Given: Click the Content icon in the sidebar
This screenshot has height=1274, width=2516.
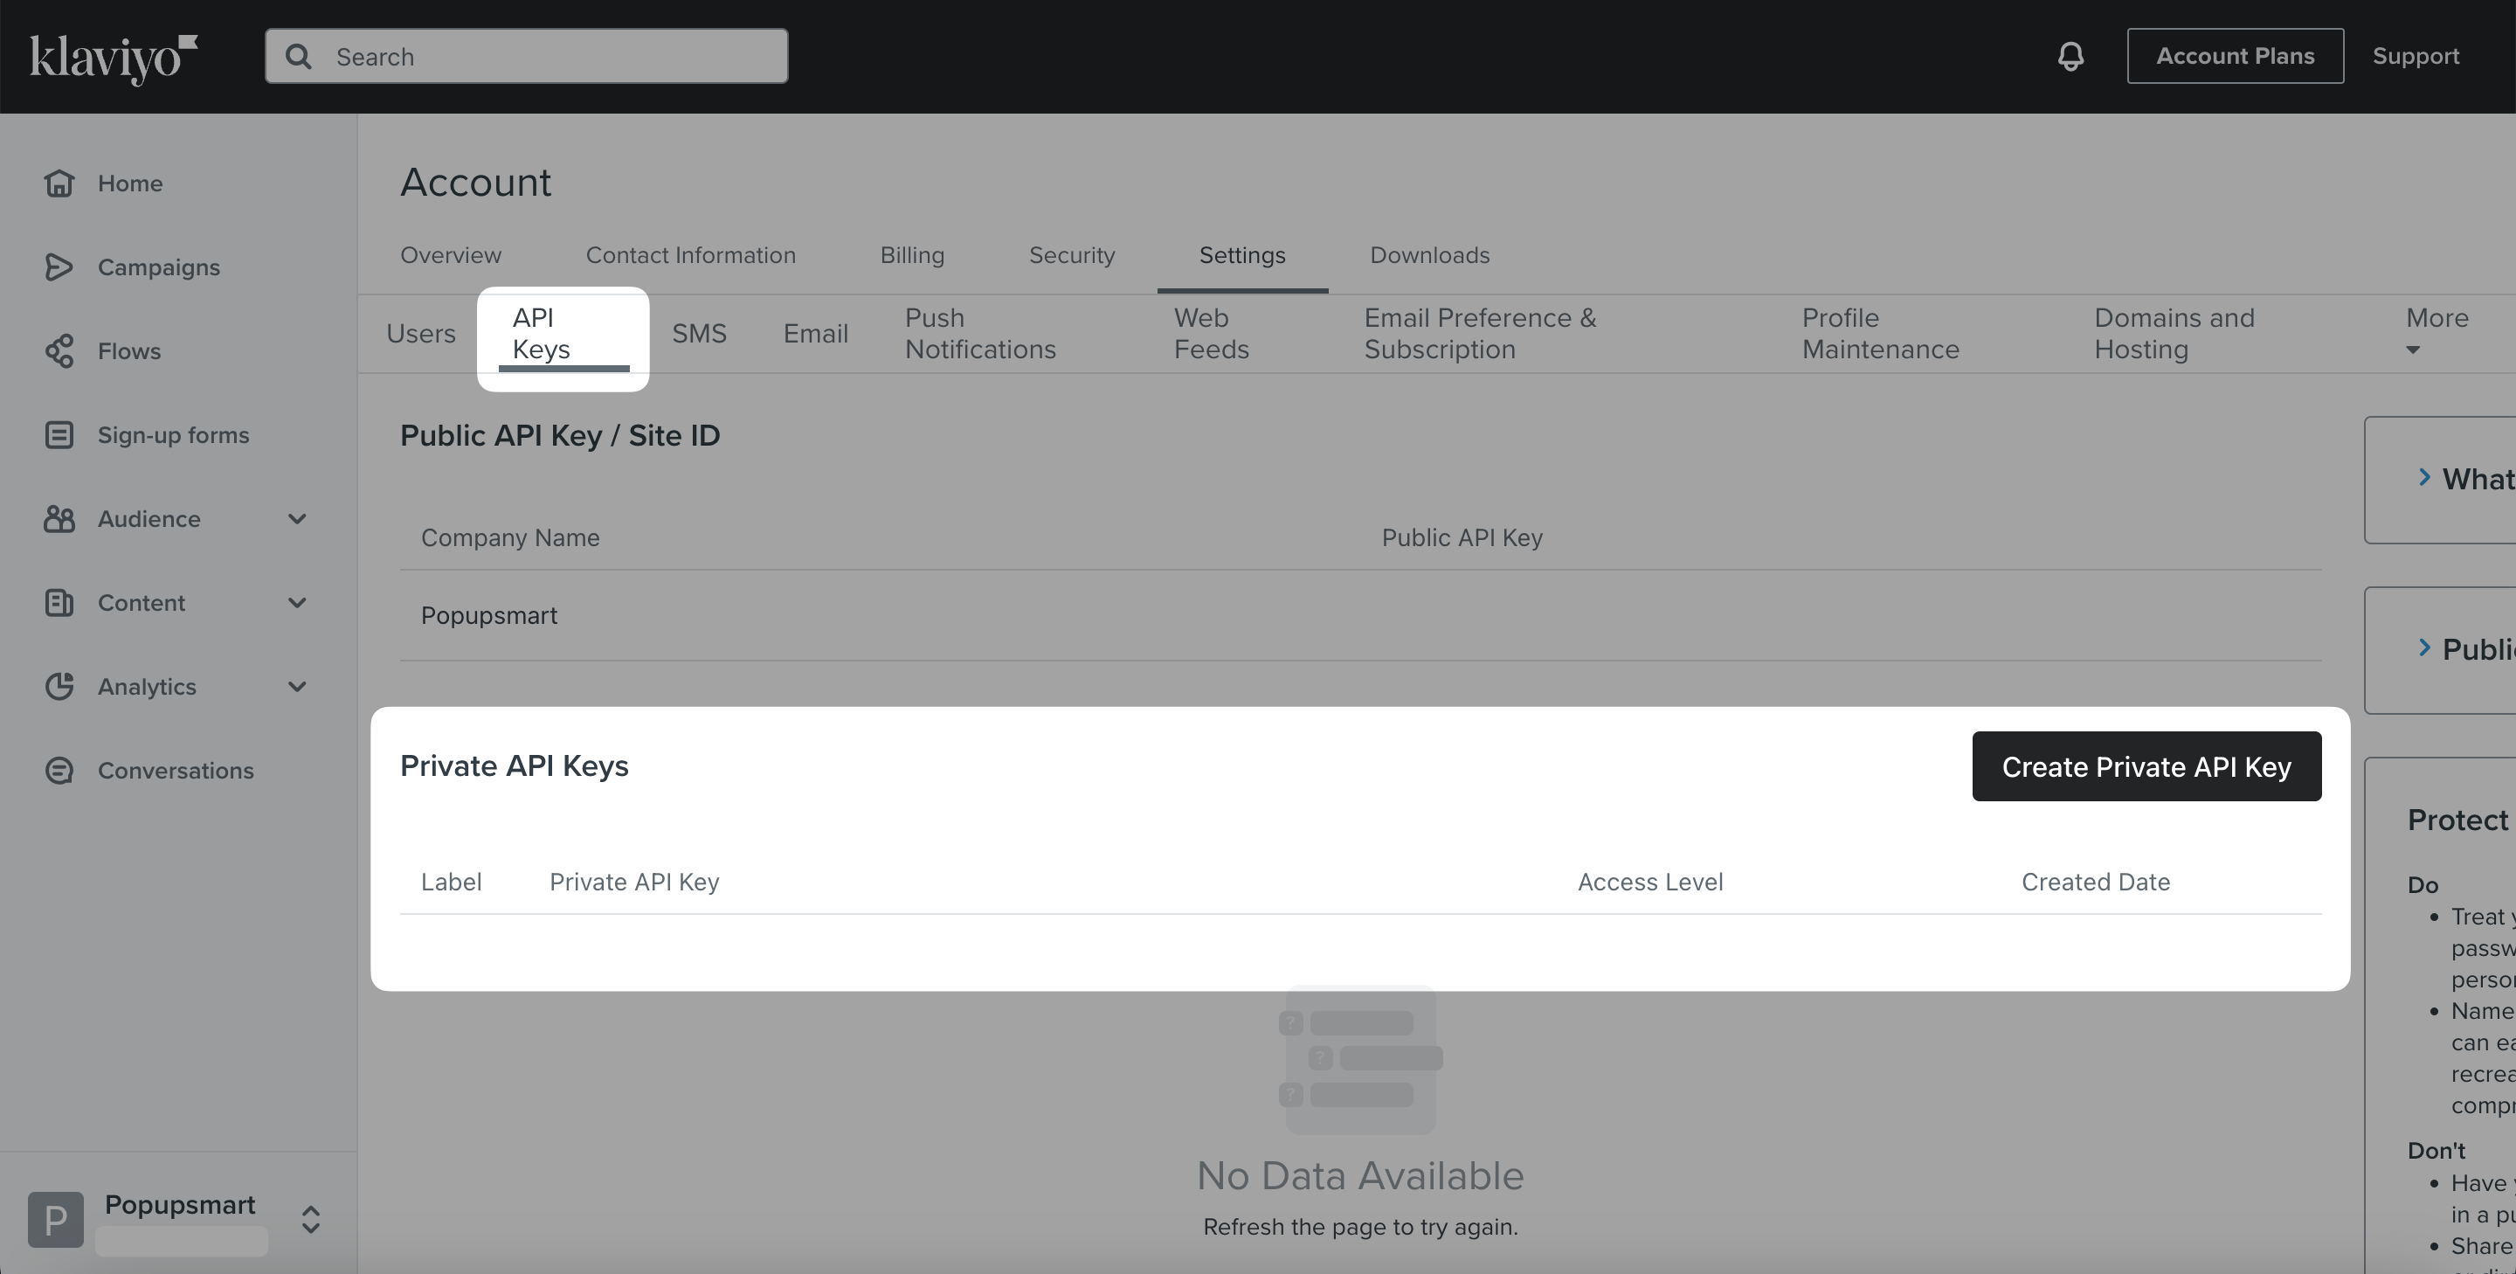Looking at the screenshot, I should coord(59,603).
